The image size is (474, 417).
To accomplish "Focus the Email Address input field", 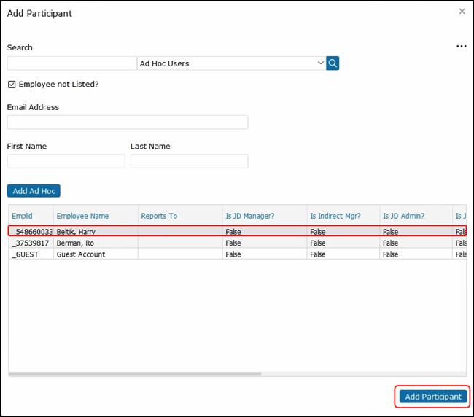I will click(x=128, y=122).
